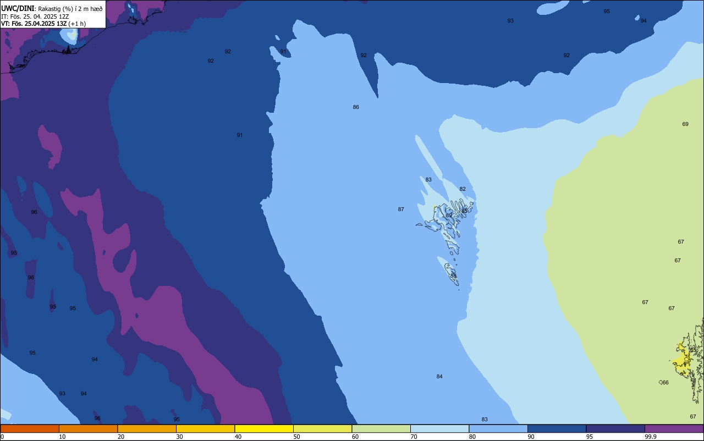Click the 70–80 pale blue legend swatch
The height and width of the screenshot is (441, 704).
coord(439,428)
